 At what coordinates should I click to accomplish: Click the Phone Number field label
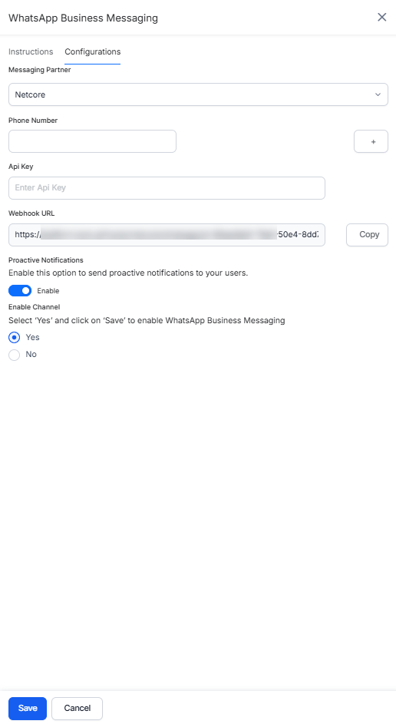[33, 121]
